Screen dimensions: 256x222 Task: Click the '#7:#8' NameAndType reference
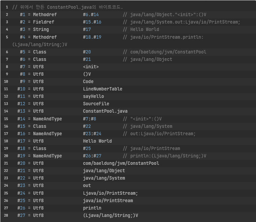(89, 119)
